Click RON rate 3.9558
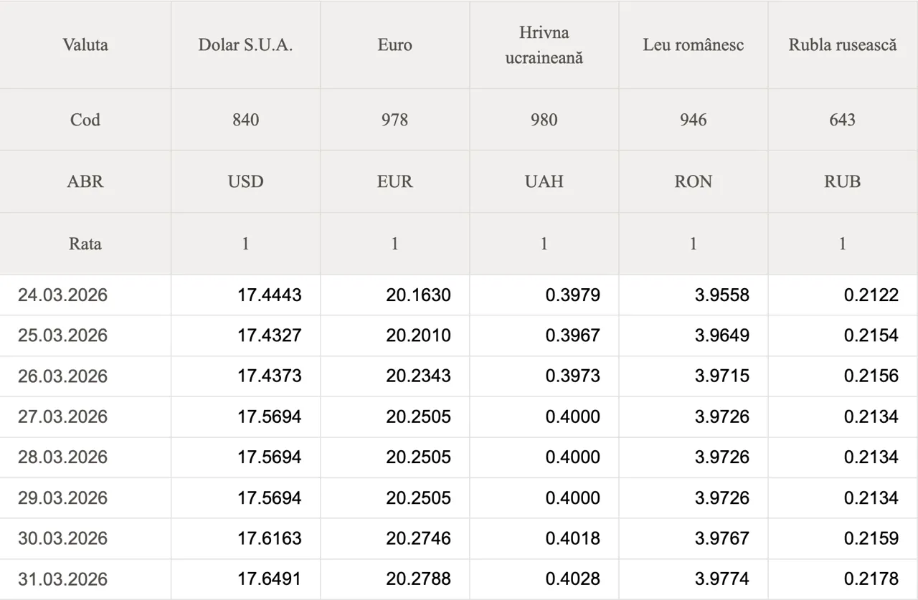This screenshot has height=600, width=918. 721,295
